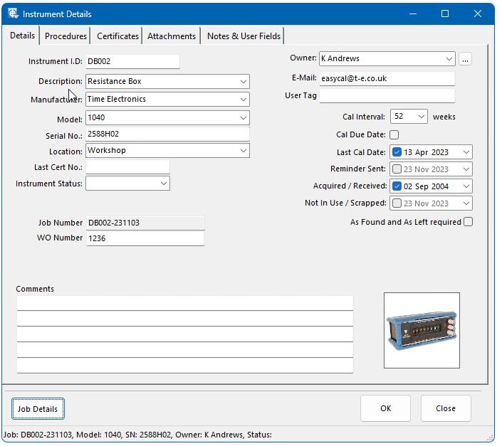Viewport: 497px width, 446px height.
Task: Disable the Acquired / Received date checkbox
Action: point(397,186)
